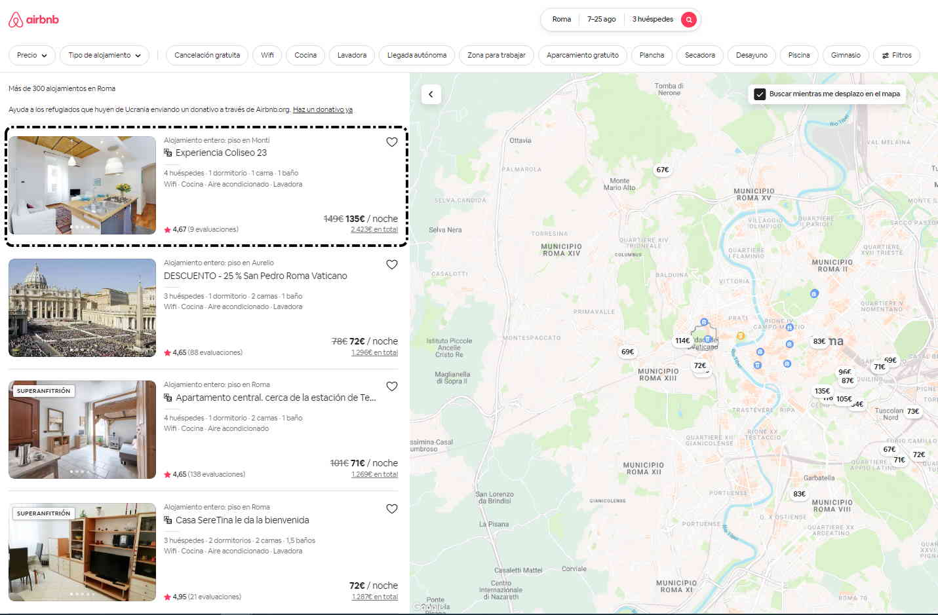Image resolution: width=938 pixels, height=615 pixels.
Task: Click the 4,65 (138 evaluaciones) rating
Action: pos(205,474)
